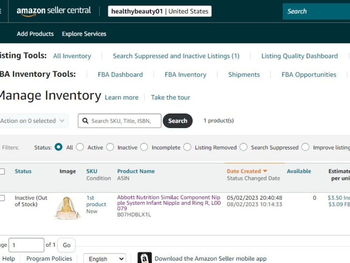Click the magnifier icon in SKU search field
The width and height of the screenshot is (350, 263).
click(85, 121)
